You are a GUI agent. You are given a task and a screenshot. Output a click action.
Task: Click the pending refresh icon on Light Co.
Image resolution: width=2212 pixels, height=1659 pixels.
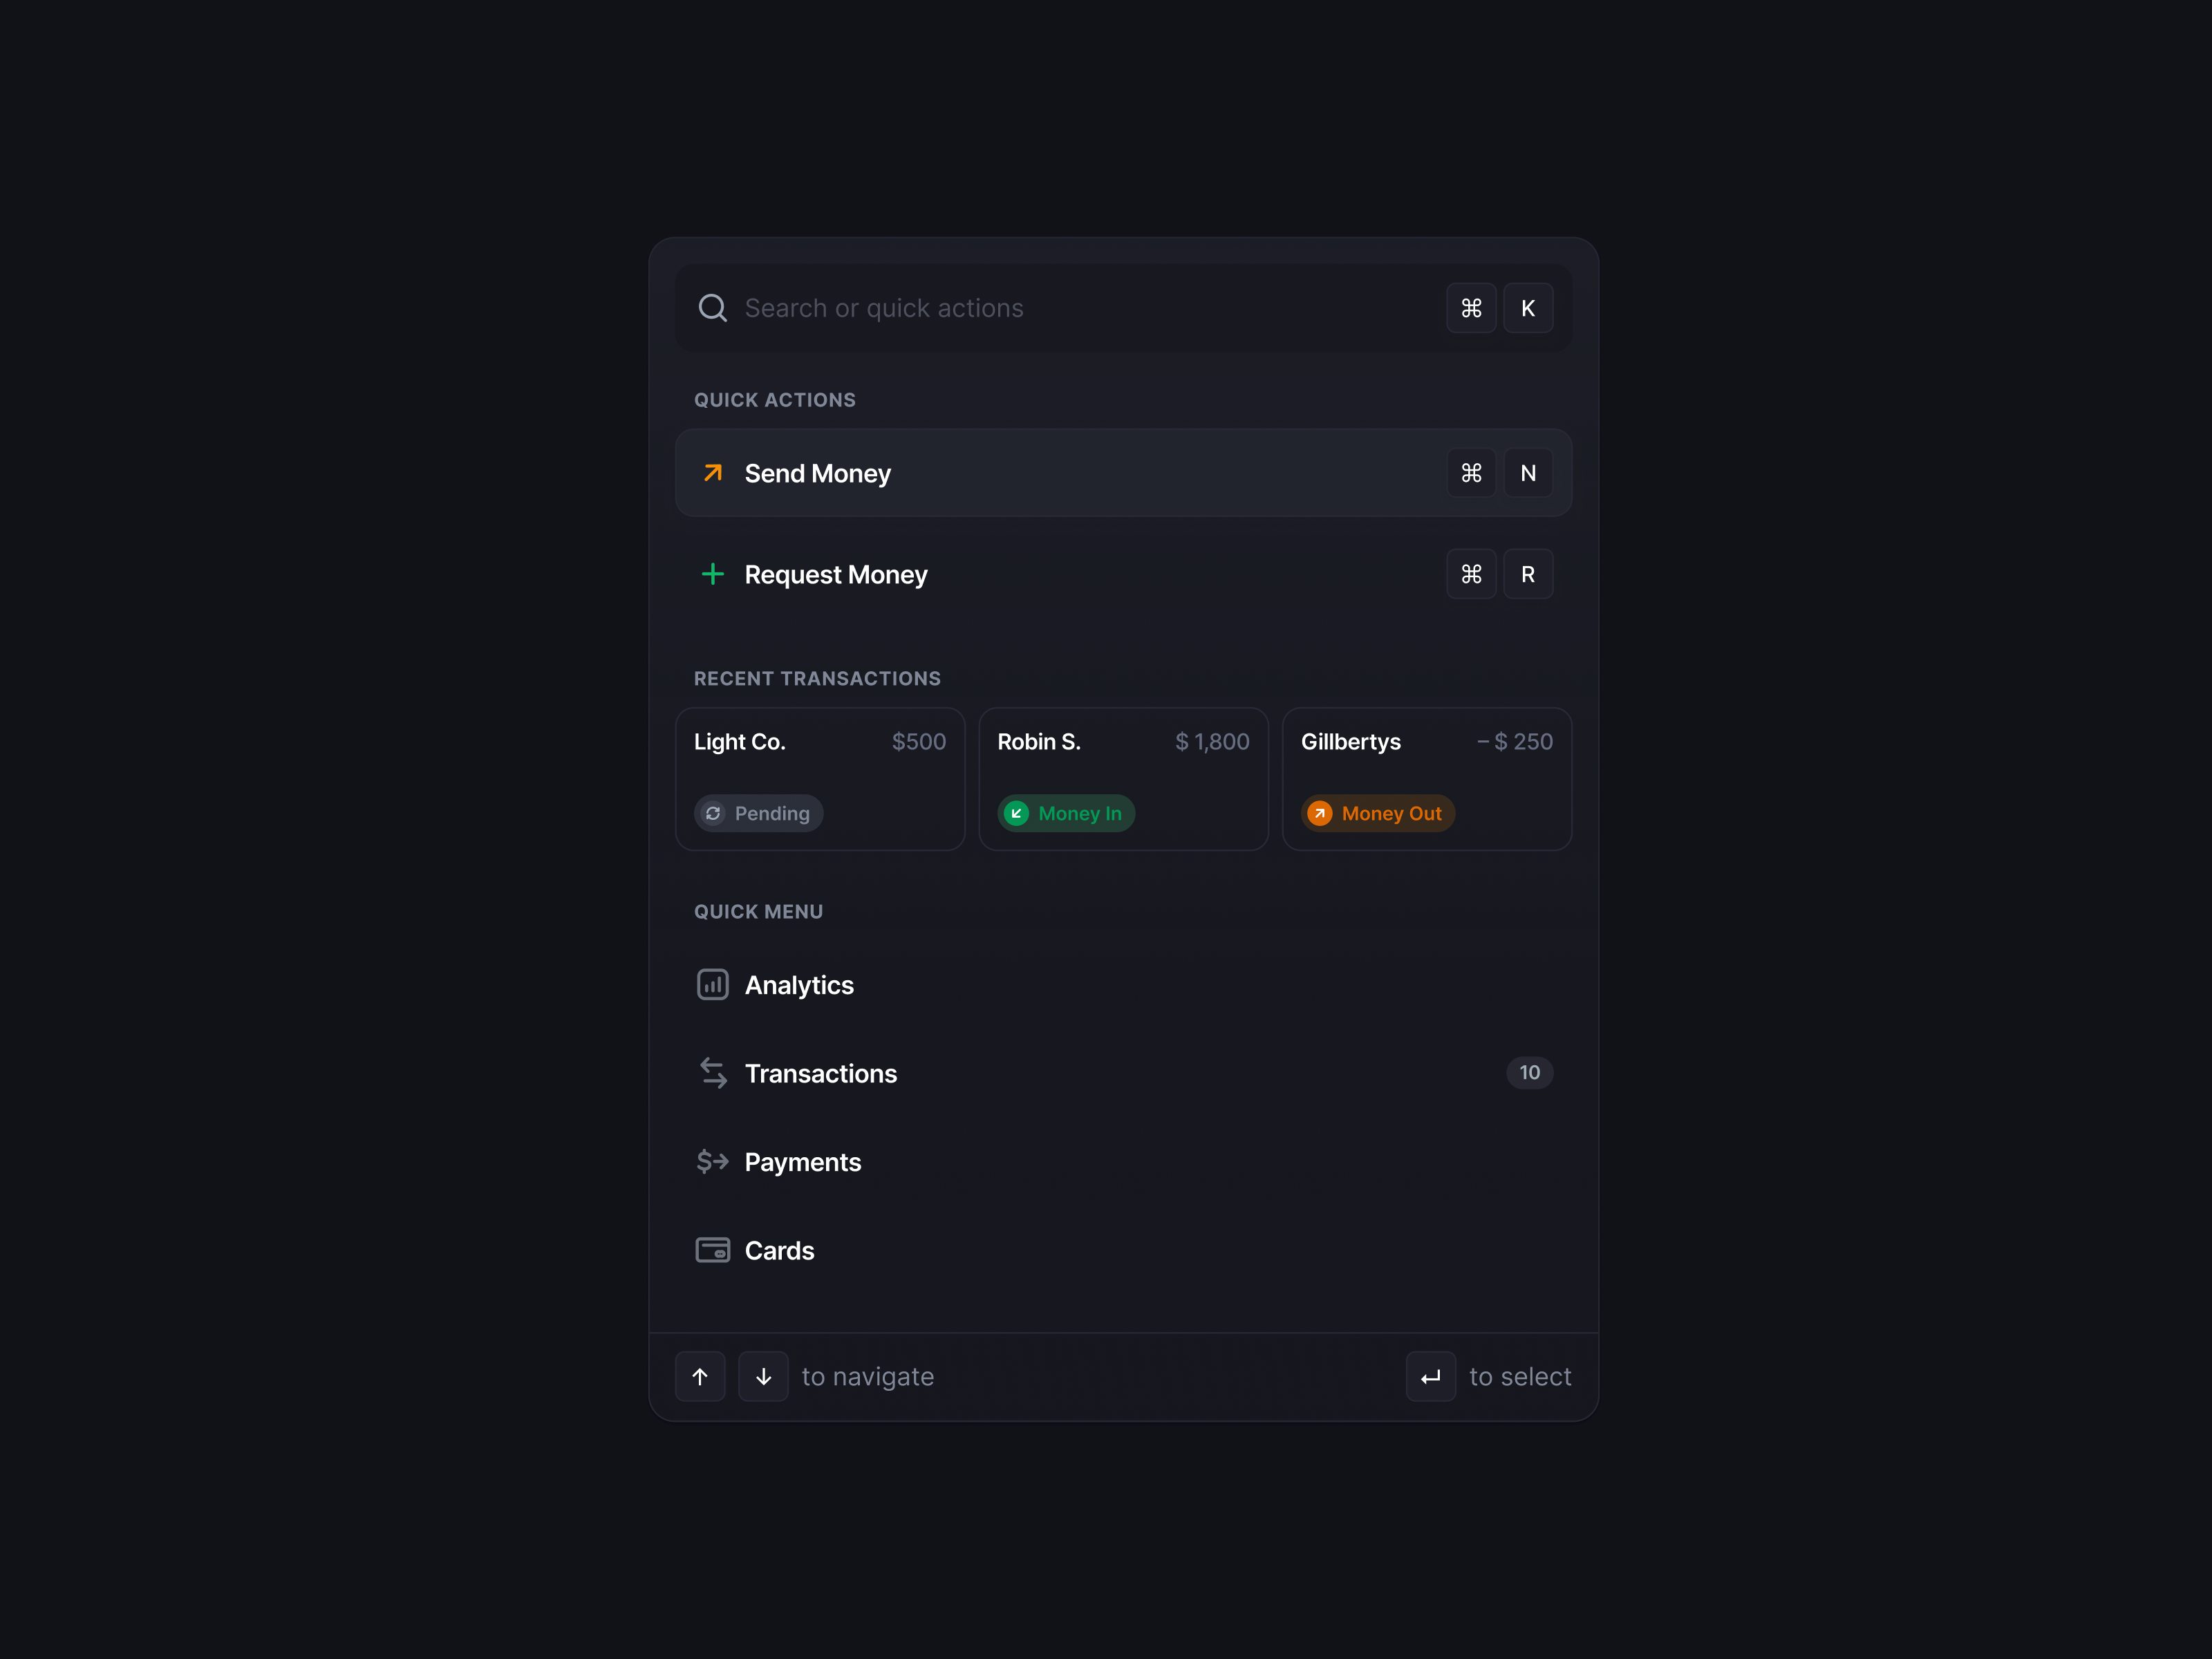713,813
